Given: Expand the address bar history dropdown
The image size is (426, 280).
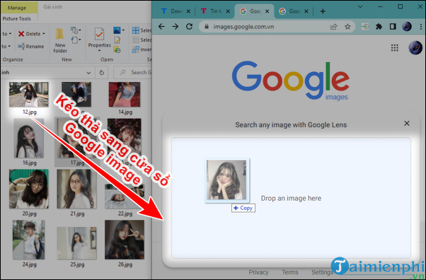Looking at the screenshot, I should (88, 73).
